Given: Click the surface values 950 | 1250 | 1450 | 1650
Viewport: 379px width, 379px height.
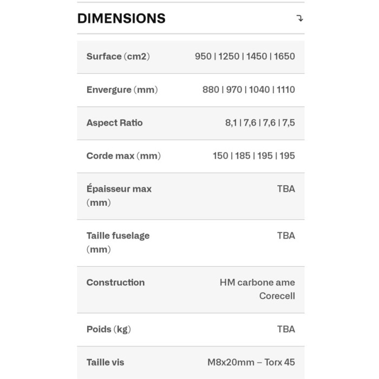Looking at the screenshot, I should tap(245, 56).
